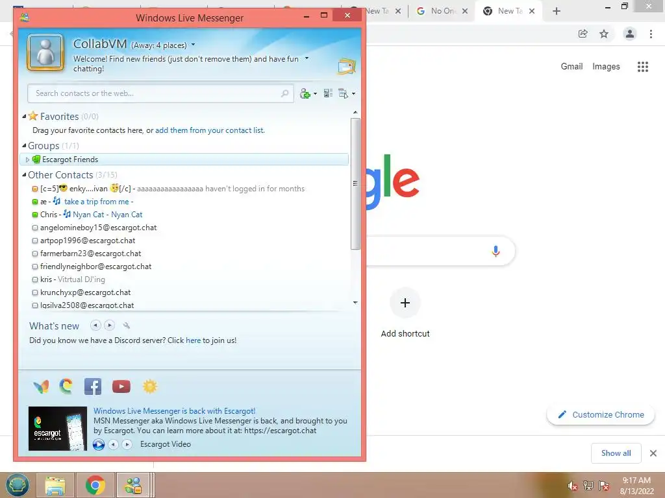Screen dimensions: 665x498
Task: Click 'Nyan Cat - Nyan Cat' music link
Action: pos(107,214)
